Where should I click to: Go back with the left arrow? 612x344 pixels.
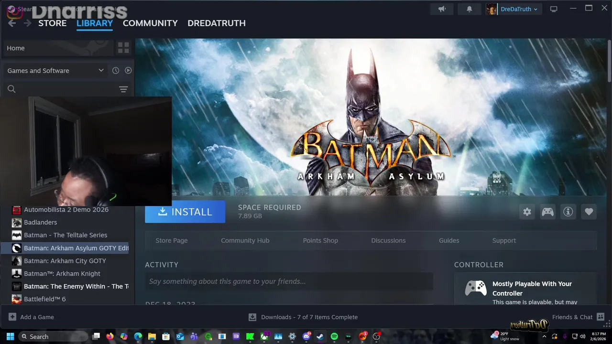(12, 23)
